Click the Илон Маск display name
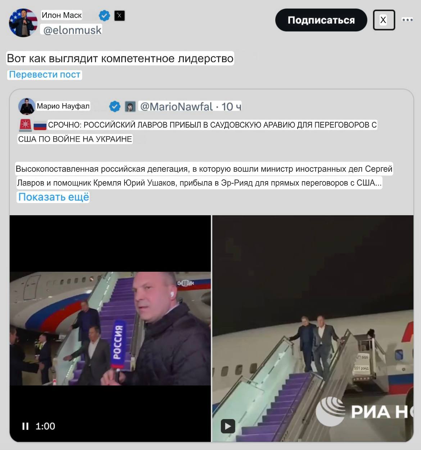The image size is (421, 450). tap(62, 15)
